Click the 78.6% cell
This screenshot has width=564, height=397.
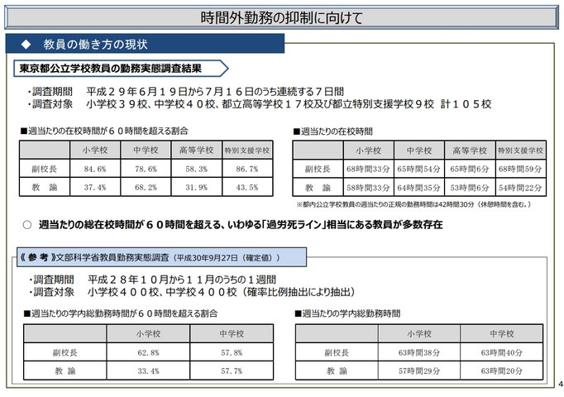[146, 169]
